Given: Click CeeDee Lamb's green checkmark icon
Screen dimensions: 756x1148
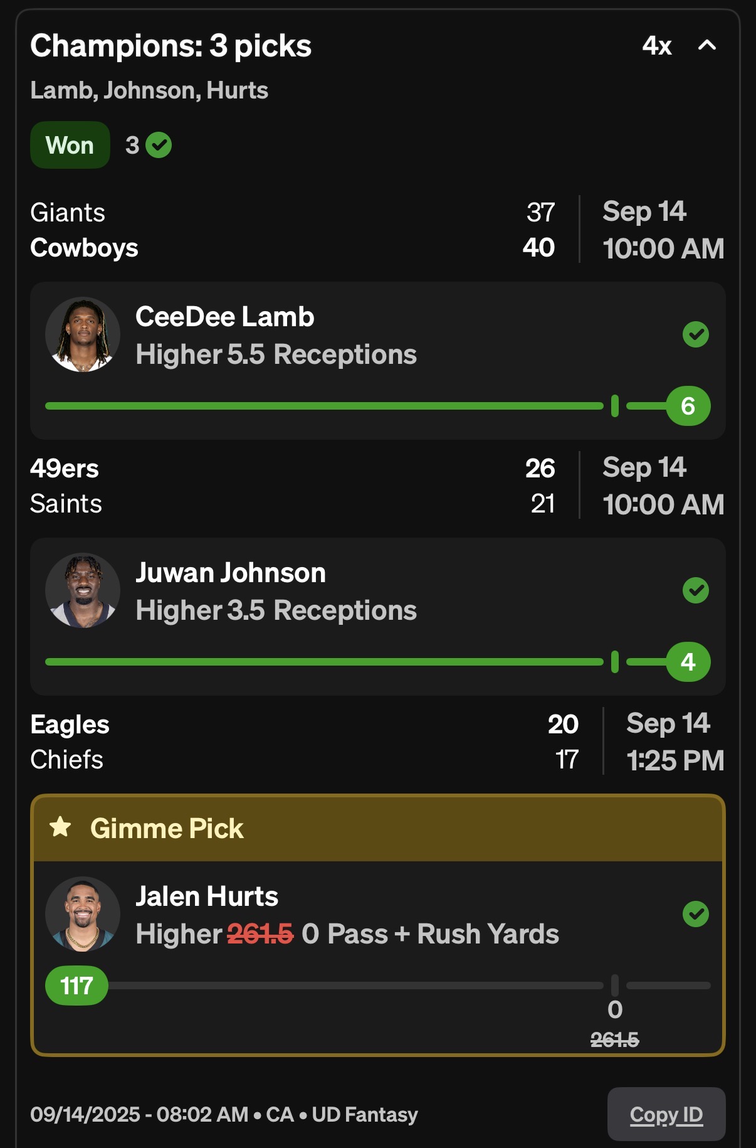Looking at the screenshot, I should click(695, 334).
